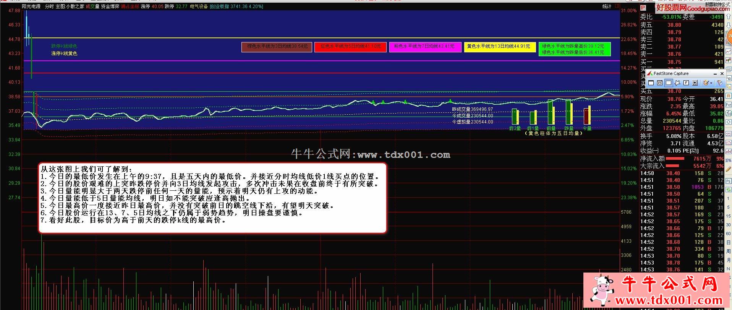Click the red 5日均线 legend box

(350, 47)
